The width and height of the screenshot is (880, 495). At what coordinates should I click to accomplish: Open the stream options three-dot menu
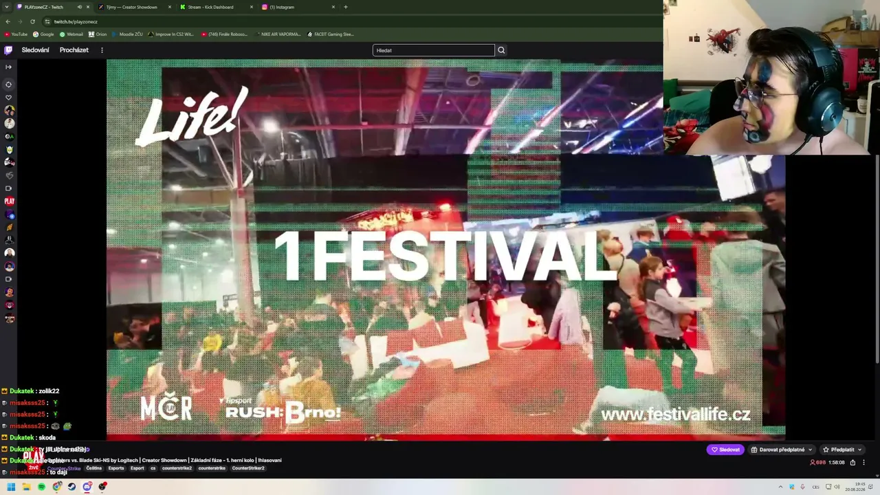(863, 463)
